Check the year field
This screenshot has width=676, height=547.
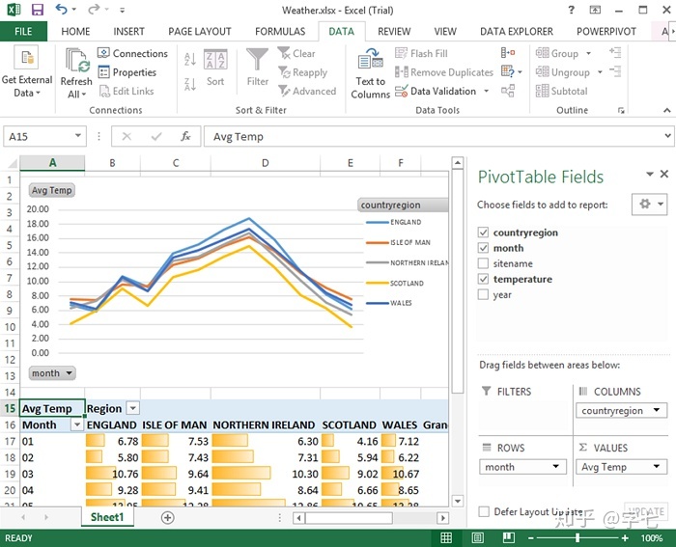pos(483,294)
